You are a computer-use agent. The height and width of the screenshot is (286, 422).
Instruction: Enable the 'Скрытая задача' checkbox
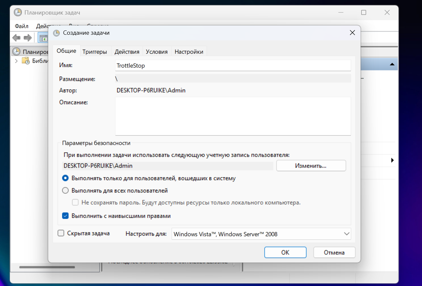pyautogui.click(x=61, y=233)
